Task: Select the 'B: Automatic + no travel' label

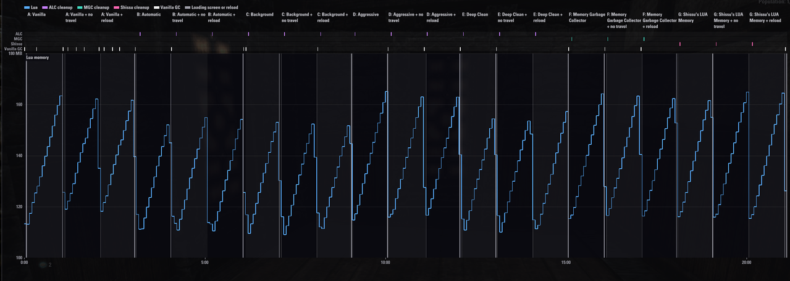Action: (188, 17)
